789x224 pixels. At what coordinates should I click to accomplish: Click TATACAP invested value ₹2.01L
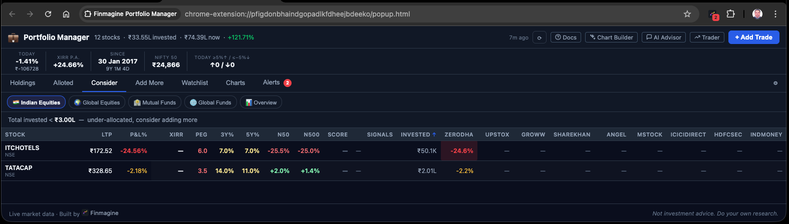(427, 171)
